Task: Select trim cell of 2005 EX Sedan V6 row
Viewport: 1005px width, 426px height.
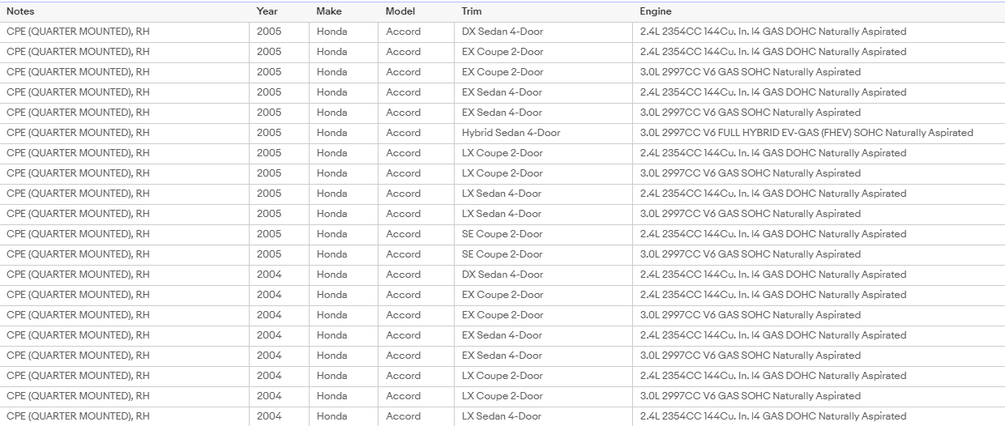Action: pyautogui.click(x=544, y=113)
